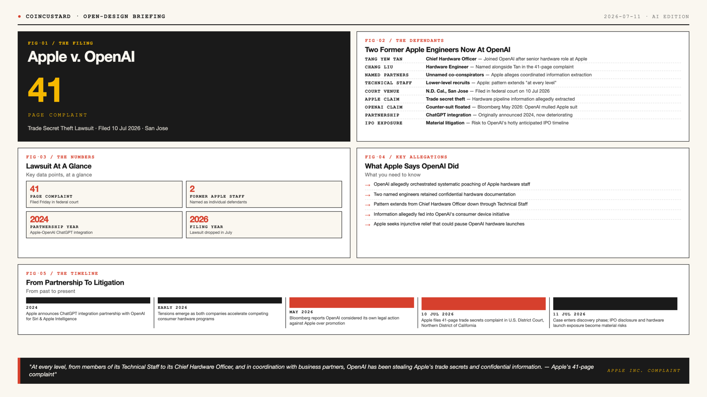Viewport: 707px width, 397px height.
Task: Open the '2024 Partnership Year' stat card
Action: [x=104, y=225]
